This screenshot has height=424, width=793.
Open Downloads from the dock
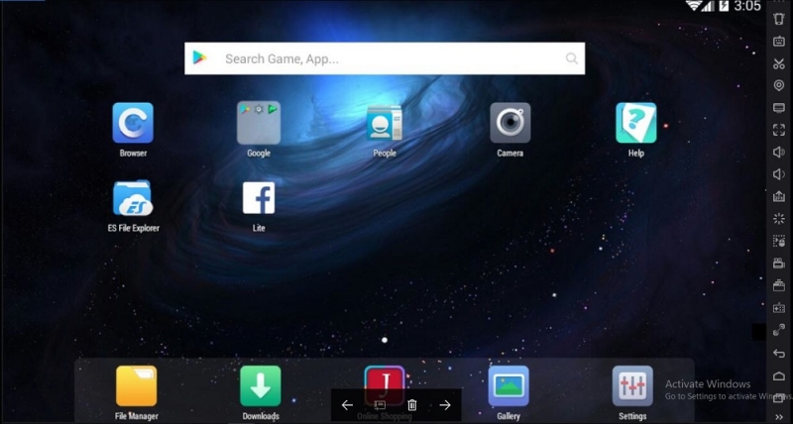tap(261, 386)
